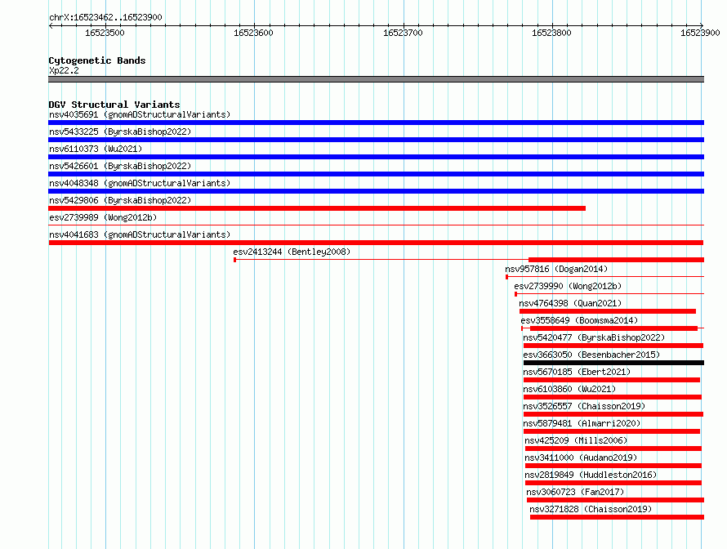Select the blue bar under nsv5433225
The height and width of the screenshot is (549, 727).
(x=376, y=140)
